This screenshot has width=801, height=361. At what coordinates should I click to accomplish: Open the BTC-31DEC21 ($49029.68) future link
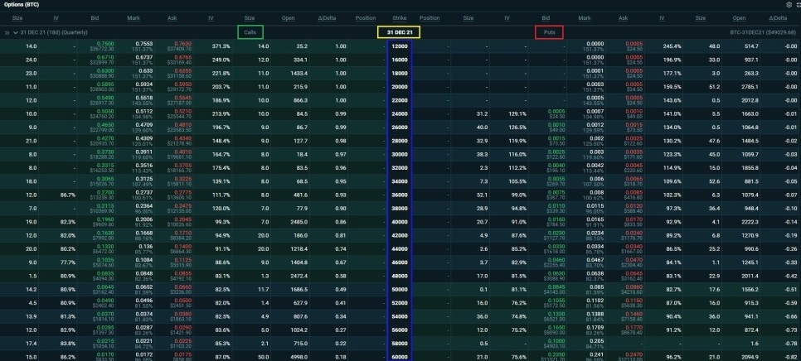click(x=765, y=32)
